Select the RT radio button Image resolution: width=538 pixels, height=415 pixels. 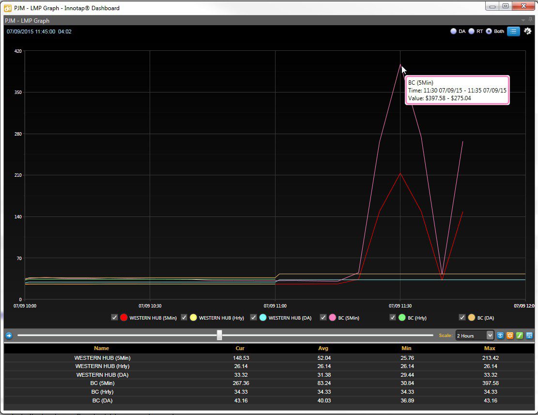click(x=472, y=31)
